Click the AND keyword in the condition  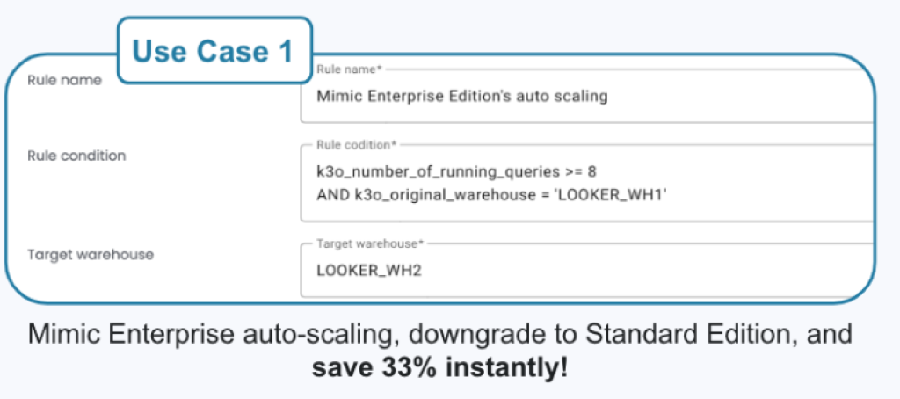pos(331,194)
